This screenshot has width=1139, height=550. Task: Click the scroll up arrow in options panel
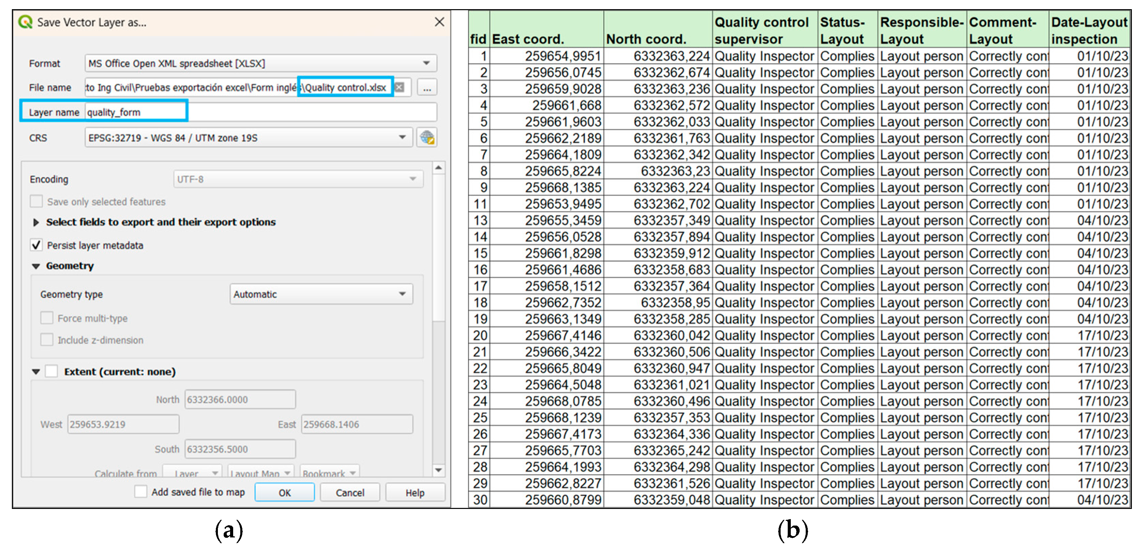pyautogui.click(x=438, y=168)
